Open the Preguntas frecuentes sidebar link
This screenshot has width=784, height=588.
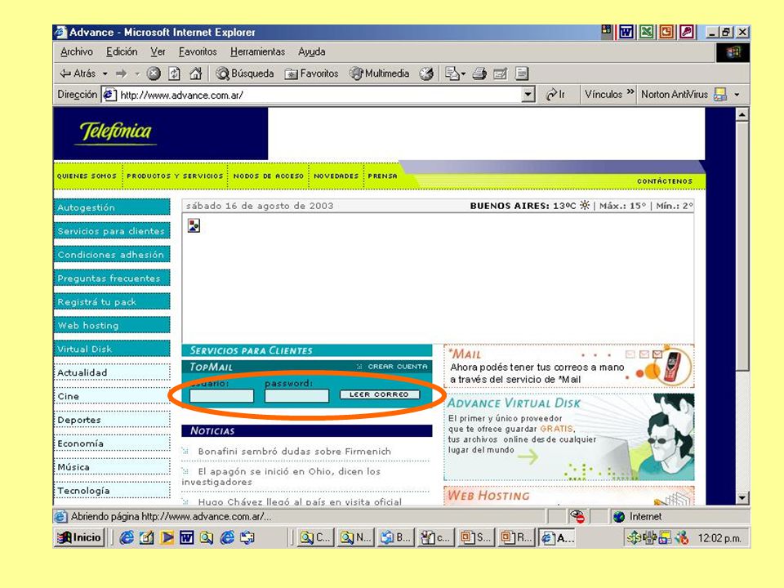click(x=112, y=278)
